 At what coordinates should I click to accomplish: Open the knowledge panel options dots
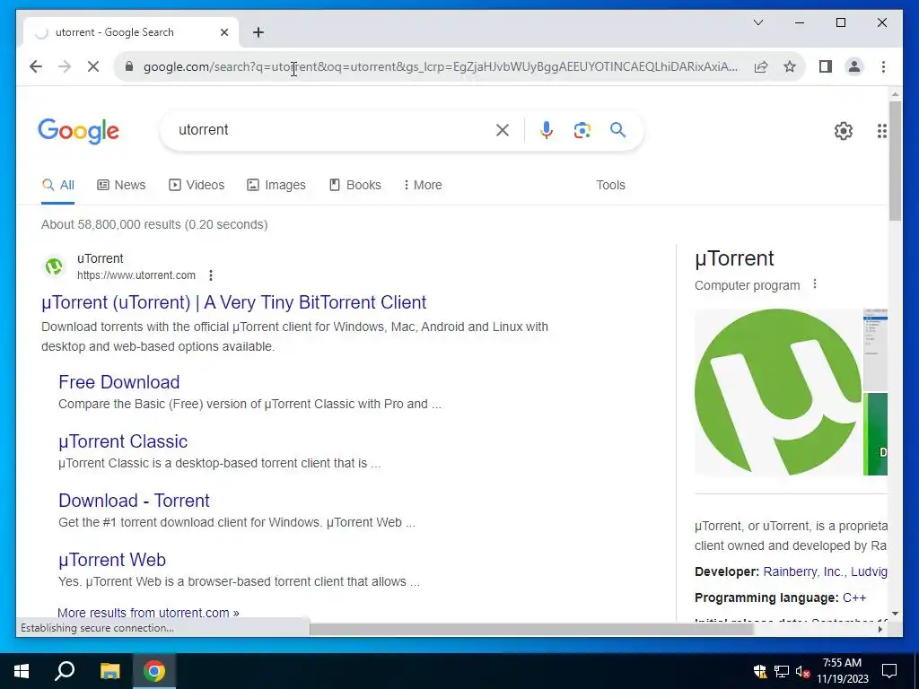point(815,284)
